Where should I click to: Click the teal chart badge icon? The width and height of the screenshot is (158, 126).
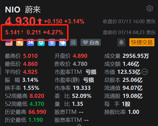(41, 42)
